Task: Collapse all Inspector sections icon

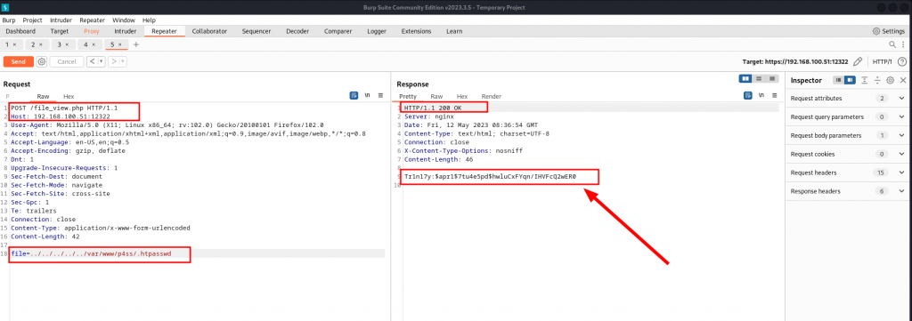Action: pos(877,80)
